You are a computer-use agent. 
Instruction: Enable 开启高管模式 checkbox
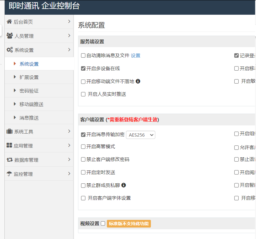point(83,147)
